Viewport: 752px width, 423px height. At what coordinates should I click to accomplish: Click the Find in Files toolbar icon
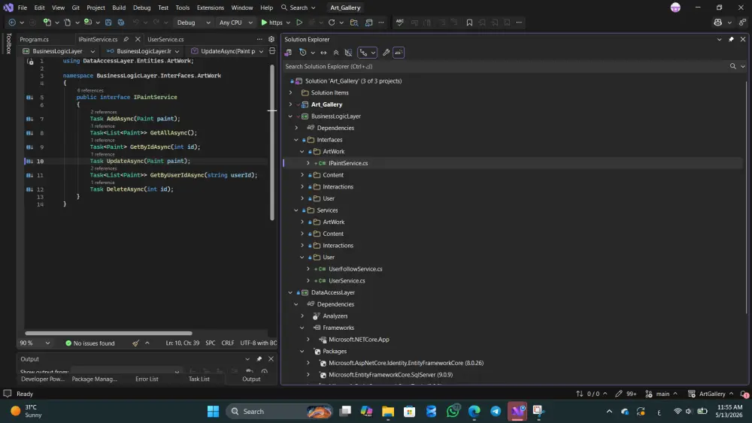[x=354, y=23]
